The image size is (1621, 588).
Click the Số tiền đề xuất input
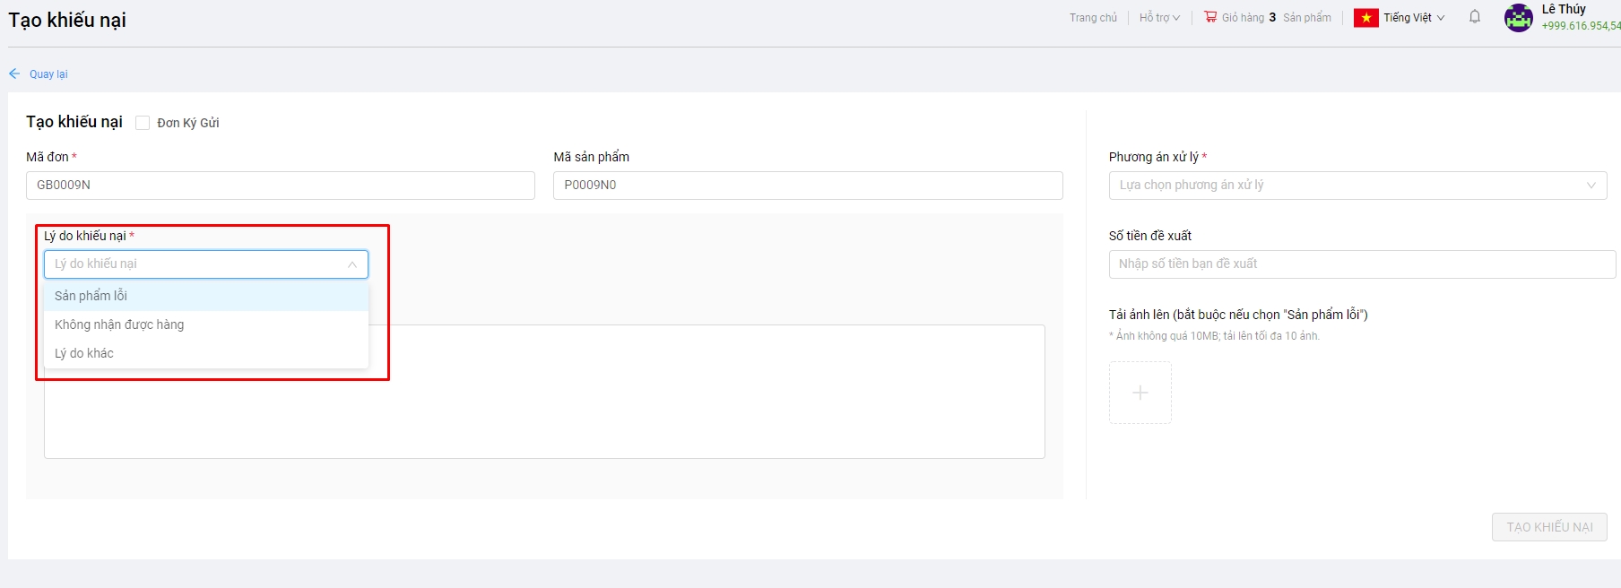point(1361,264)
